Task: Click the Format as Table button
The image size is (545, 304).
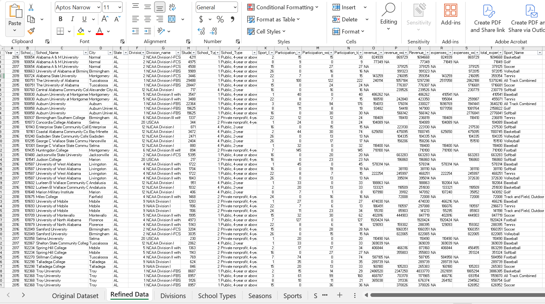Action: coord(274,20)
